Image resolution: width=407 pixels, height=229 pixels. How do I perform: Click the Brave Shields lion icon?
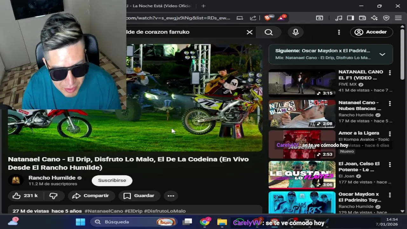267,18
